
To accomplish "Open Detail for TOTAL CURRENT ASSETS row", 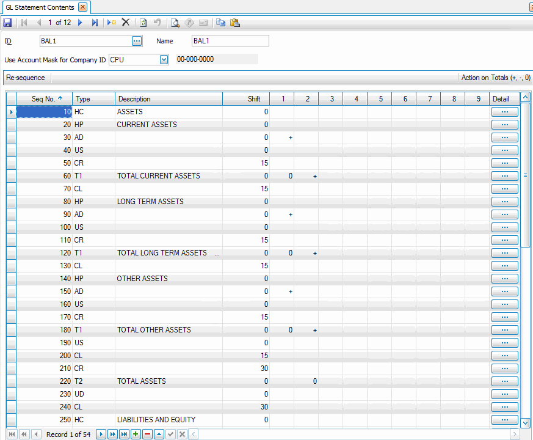I will point(504,176).
